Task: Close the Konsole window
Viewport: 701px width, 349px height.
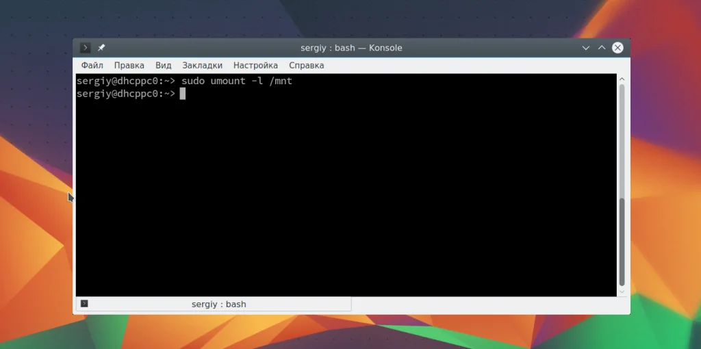Action: click(x=618, y=48)
